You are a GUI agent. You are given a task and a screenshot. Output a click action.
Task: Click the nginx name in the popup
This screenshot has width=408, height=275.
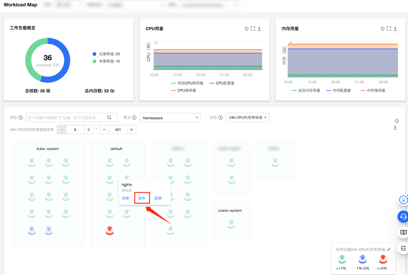click(127, 185)
